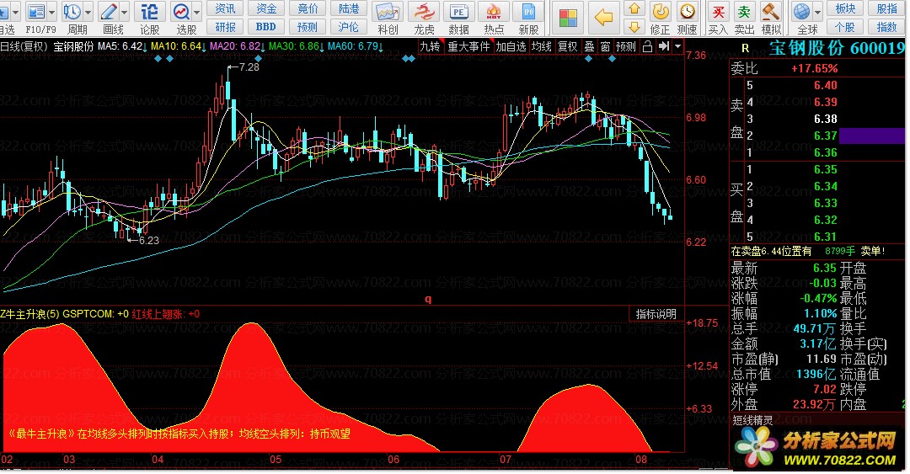The height and width of the screenshot is (474, 910).
Task: Expand the 画线 drawing dropdown arrow
Action: pos(124,12)
